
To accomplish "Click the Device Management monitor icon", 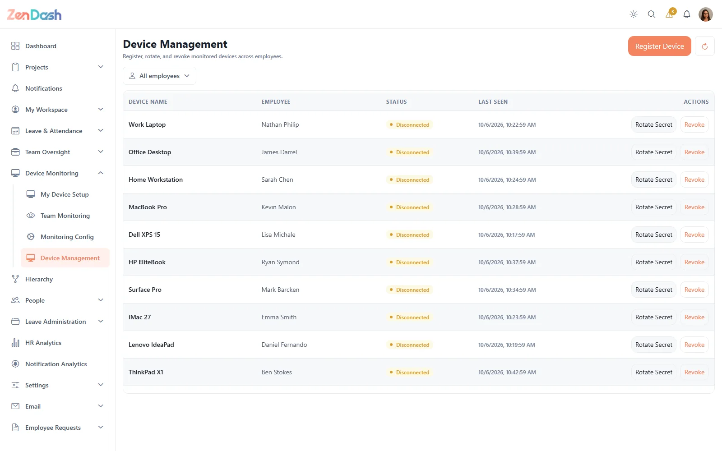I will (x=31, y=258).
